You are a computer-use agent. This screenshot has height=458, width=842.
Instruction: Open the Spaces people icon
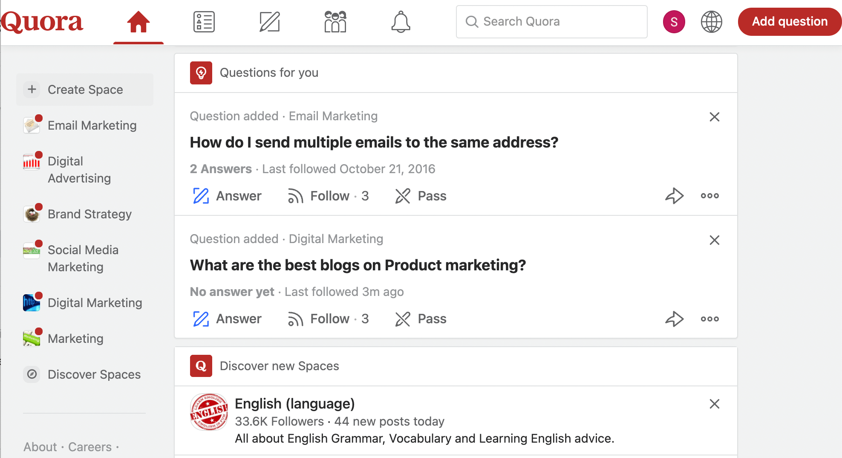tap(335, 22)
